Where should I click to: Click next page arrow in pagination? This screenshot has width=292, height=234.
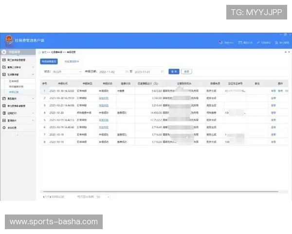tap(50, 196)
